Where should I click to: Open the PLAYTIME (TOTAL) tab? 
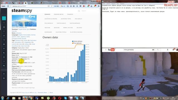pyautogui.click(x=61, y=32)
